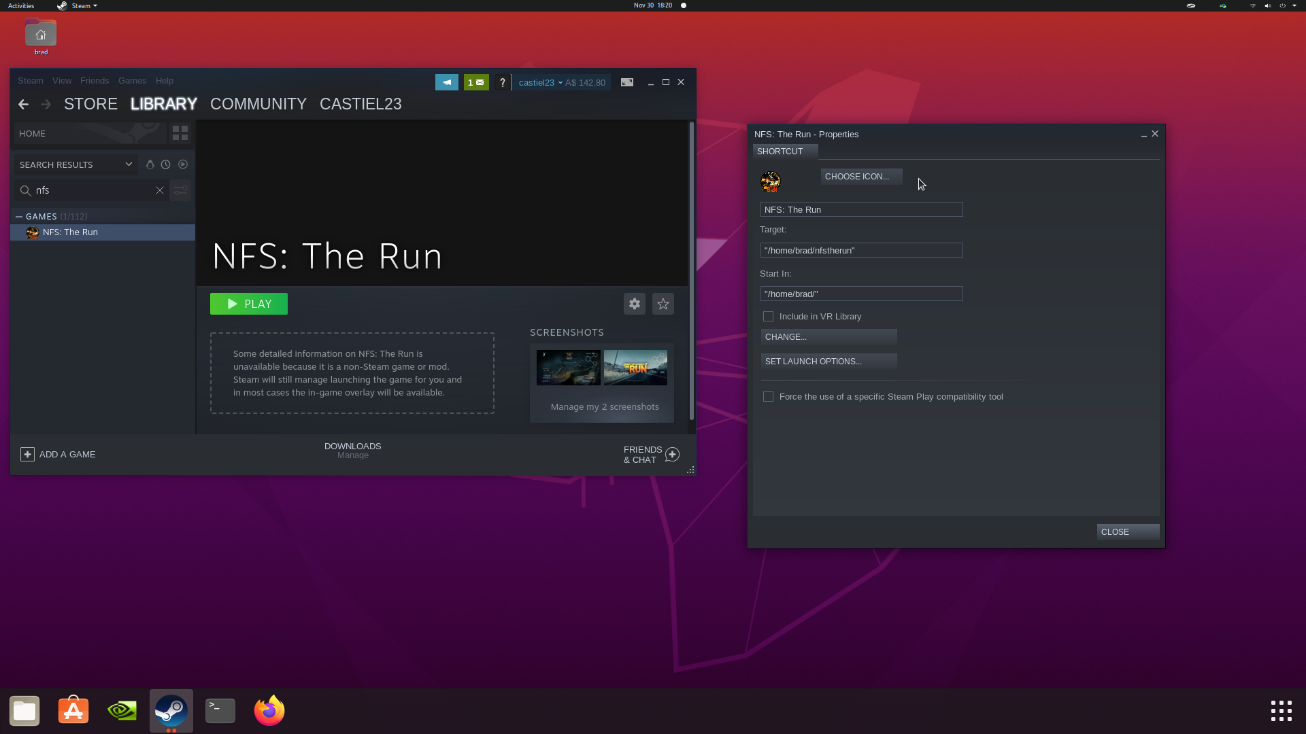The width and height of the screenshot is (1306, 734).
Task: Click the search filter icon in library
Action: (180, 190)
